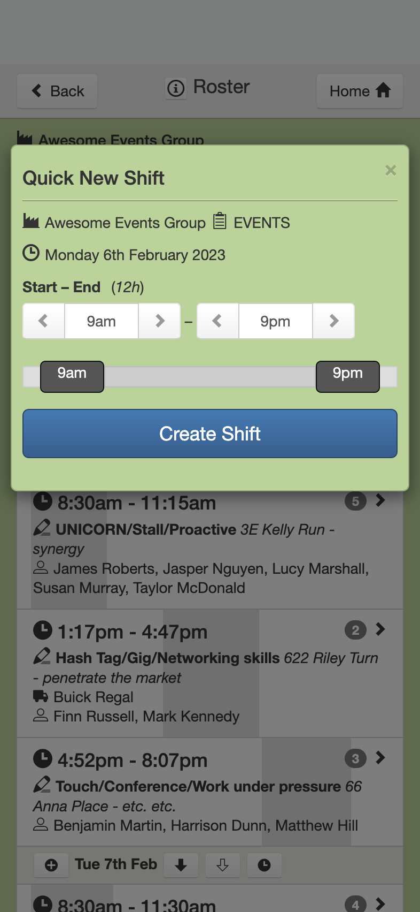Expand the 4:52pm - 8:07pm shift chevron
This screenshot has width=420, height=912.
380,758
